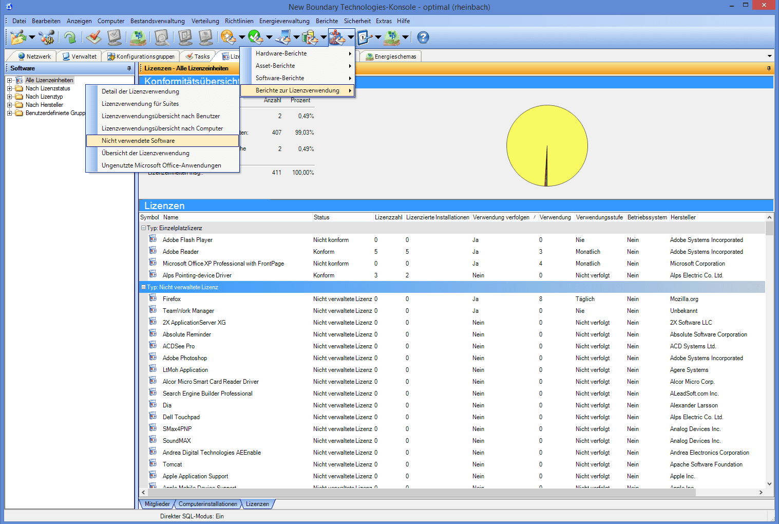
Task: Switch to the 'Computerinstallationen' bottom tab
Action: click(x=207, y=504)
